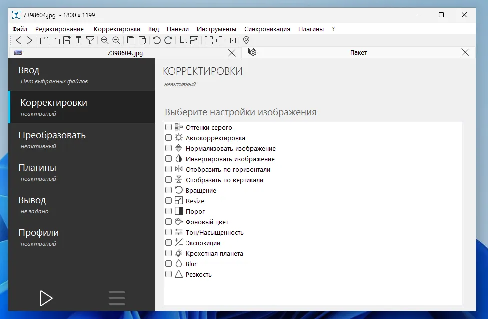Click the batch settings gears icon
Viewport: 488px width, 319px height.
click(x=252, y=52)
